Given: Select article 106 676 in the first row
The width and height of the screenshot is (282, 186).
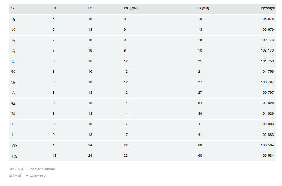Looking at the screenshot, I should 267,19.
